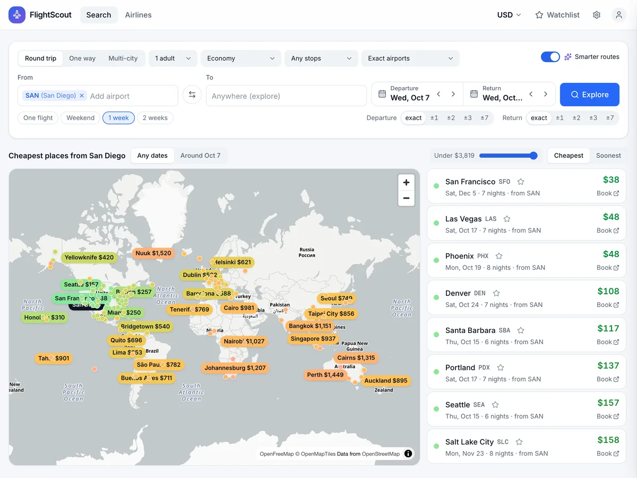Click the Add airport input field
Viewport: 637px width, 478px height.
point(131,96)
